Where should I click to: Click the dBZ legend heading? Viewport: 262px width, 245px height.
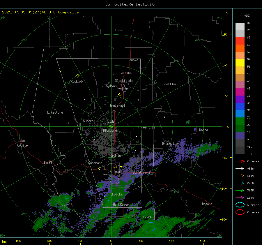[x=247, y=15]
